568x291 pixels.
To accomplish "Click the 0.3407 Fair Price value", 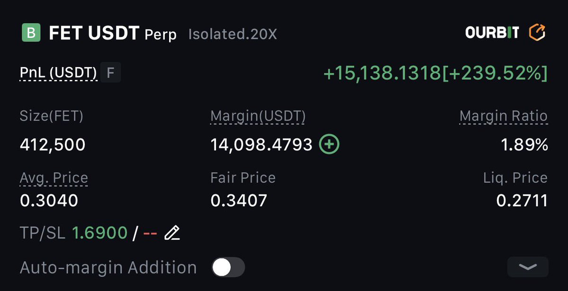I will coord(239,201).
